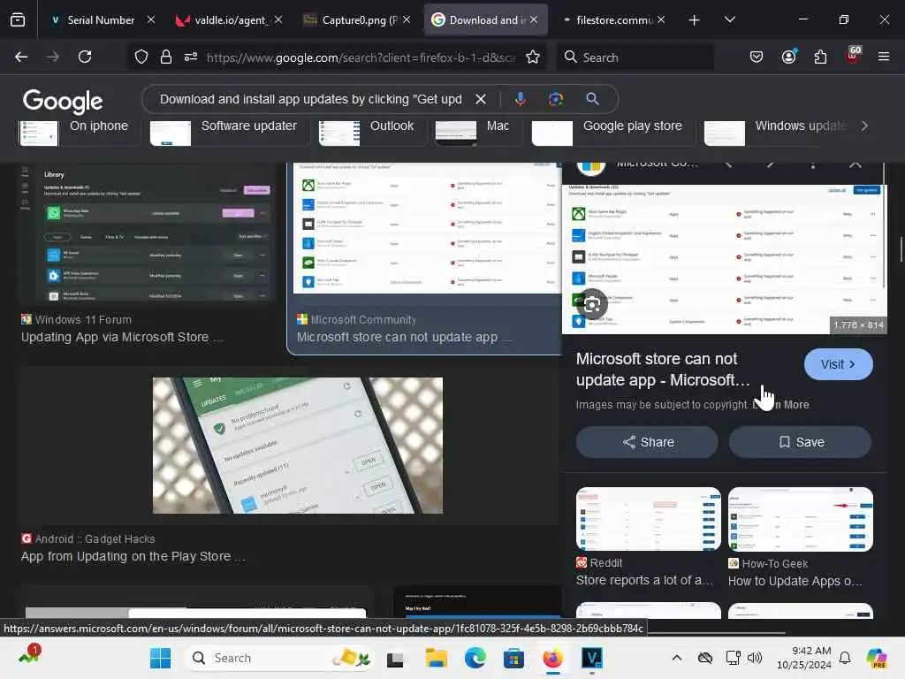Select the Outlook filter chip
The width and height of the screenshot is (905, 679).
pyautogui.click(x=371, y=132)
